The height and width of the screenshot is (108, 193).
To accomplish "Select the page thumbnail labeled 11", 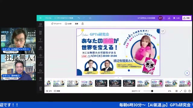I will click(101, 83).
